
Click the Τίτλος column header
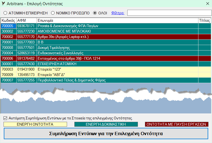pos(205,21)
